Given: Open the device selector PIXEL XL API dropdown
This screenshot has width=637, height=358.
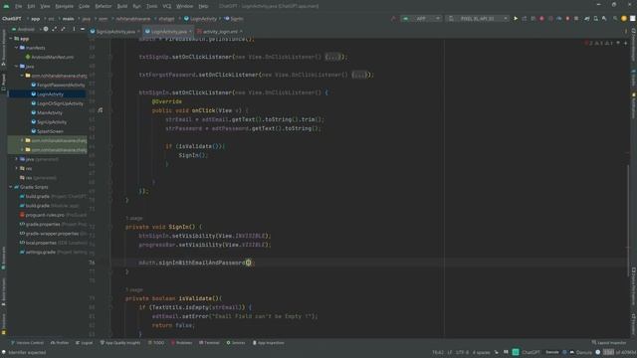Looking at the screenshot, I should [478, 19].
